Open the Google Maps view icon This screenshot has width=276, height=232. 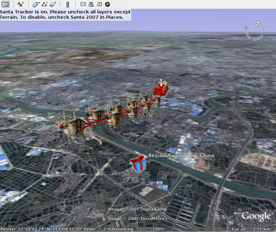(99, 4)
